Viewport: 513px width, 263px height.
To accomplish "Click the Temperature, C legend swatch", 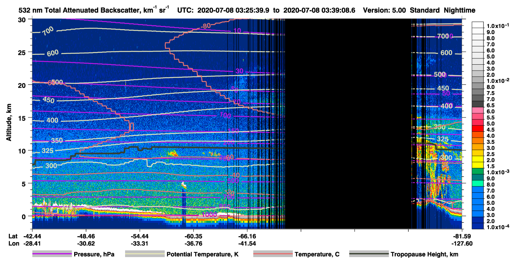I will click(273, 254).
